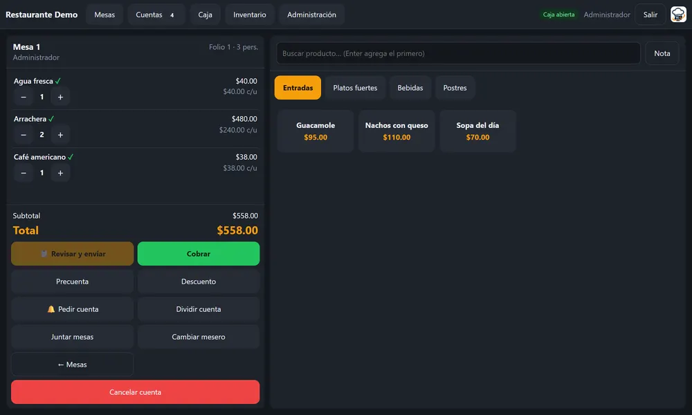Increase Agua fresca quantity with plus button
This screenshot has height=415, width=692.
pyautogui.click(x=60, y=97)
